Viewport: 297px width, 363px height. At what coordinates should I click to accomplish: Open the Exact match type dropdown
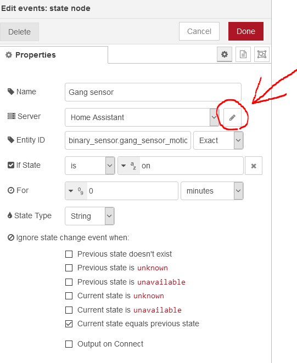[218, 140]
